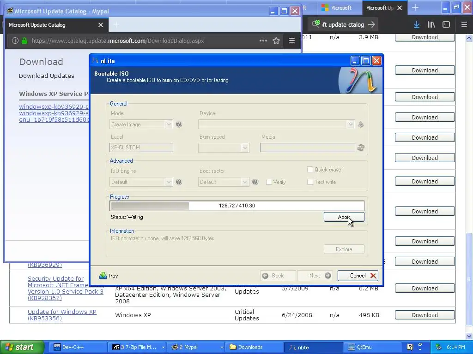Open a new tab with the plus icon
Viewport: 473px width, 354px height.
pyautogui.click(x=415, y=7)
